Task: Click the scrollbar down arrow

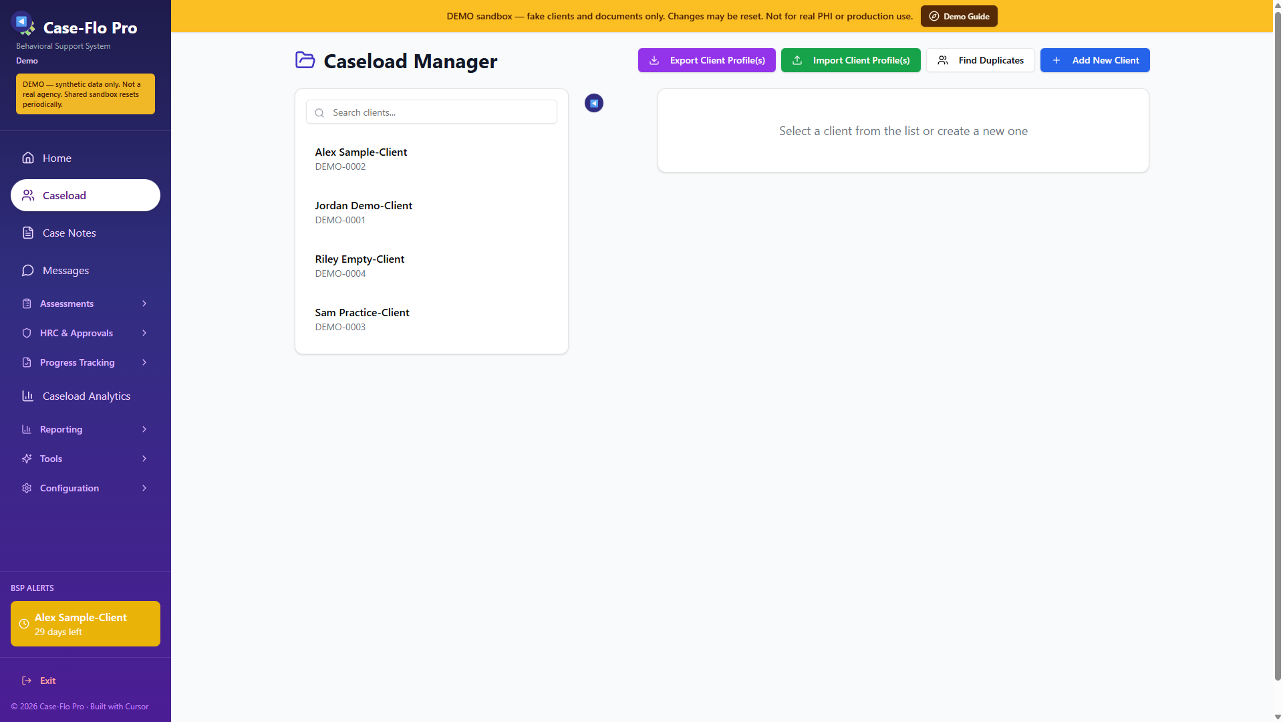Action: click(1278, 717)
